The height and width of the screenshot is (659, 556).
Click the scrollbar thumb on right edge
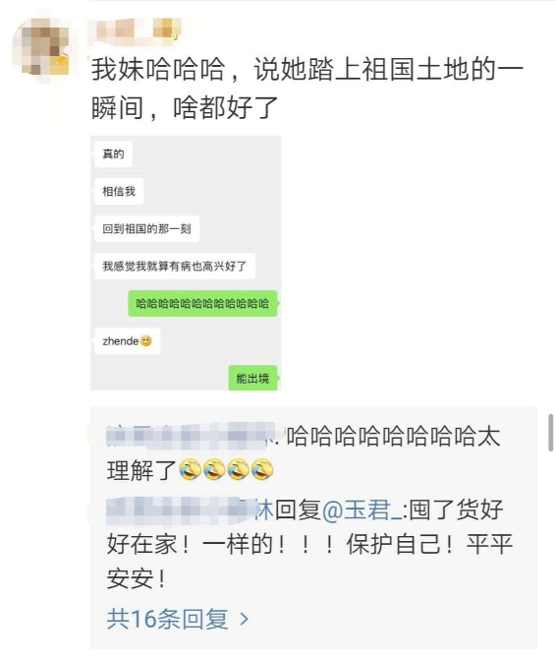click(550, 433)
